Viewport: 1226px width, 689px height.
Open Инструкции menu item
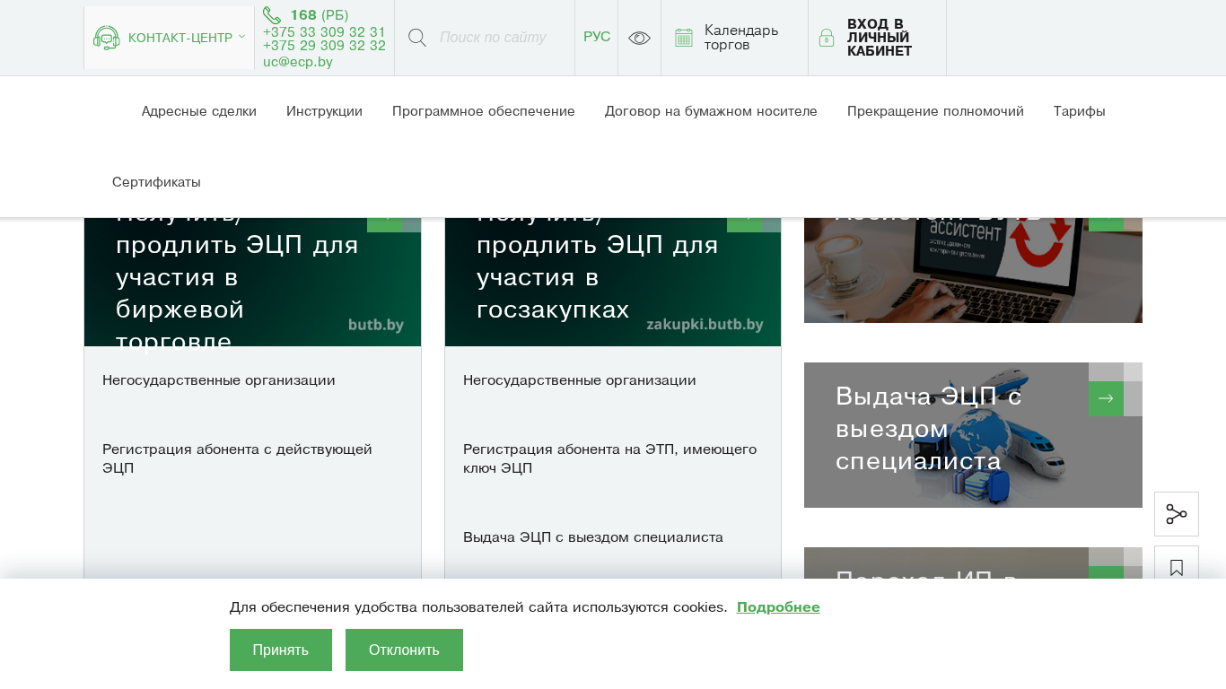[324, 111]
